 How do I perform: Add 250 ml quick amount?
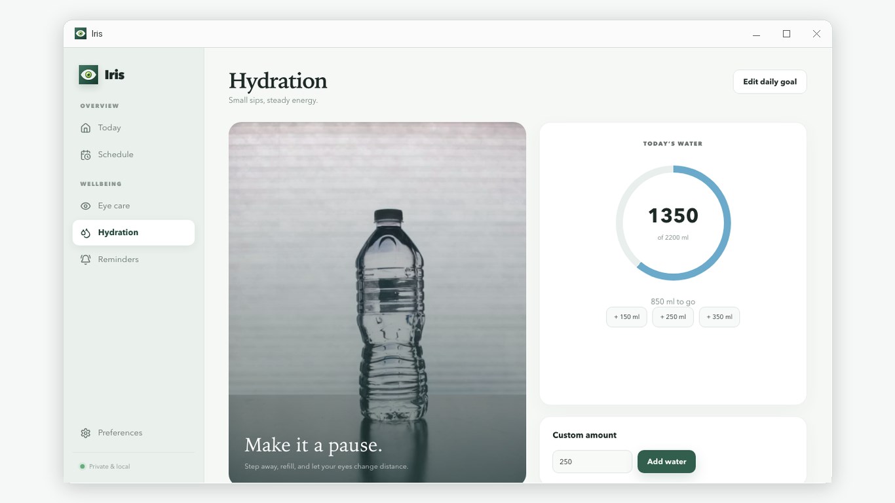673,317
